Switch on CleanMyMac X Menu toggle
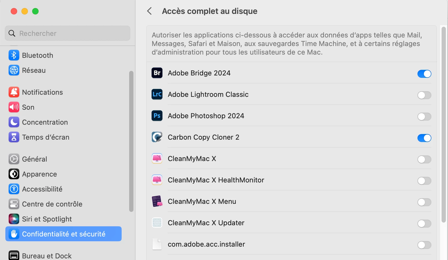 click(x=424, y=202)
